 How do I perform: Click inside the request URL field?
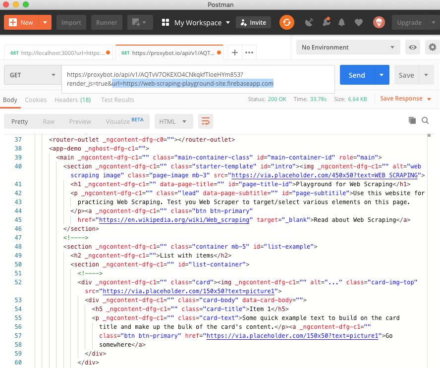[x=198, y=79]
